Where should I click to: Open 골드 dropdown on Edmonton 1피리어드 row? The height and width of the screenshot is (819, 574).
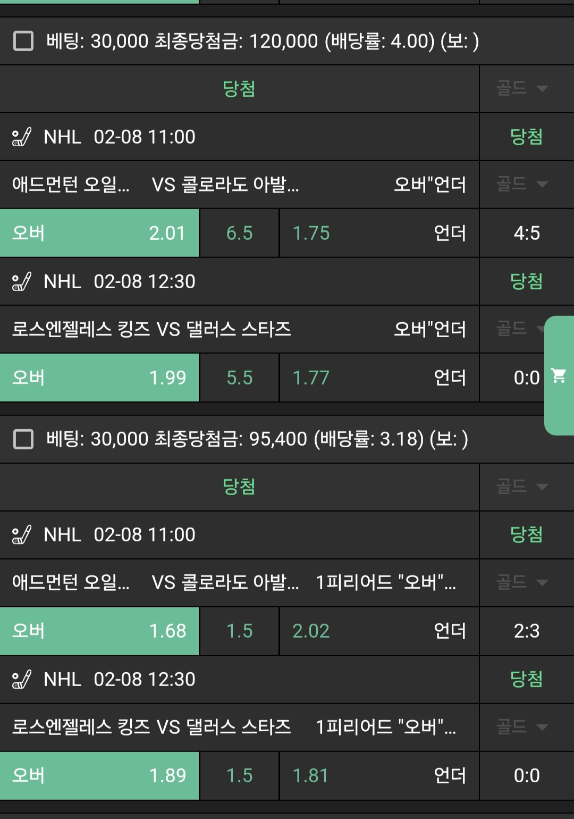tap(522, 582)
